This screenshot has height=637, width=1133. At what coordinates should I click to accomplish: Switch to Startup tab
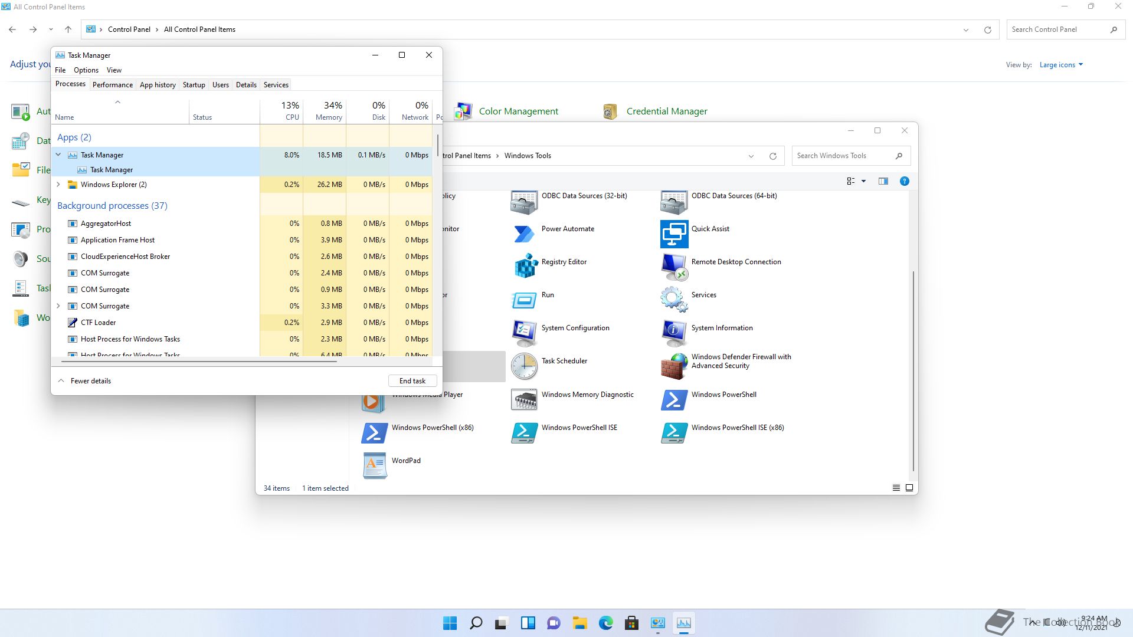pyautogui.click(x=194, y=84)
